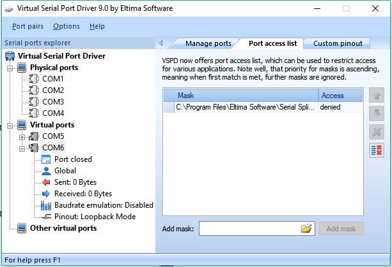Click the COM6 virtual port icon

34,148
